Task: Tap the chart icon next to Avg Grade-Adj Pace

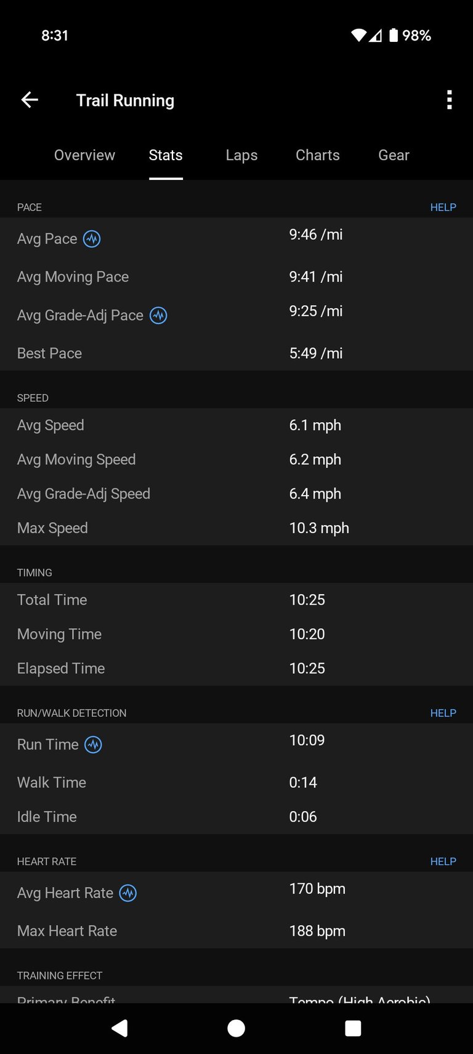Action: tap(158, 316)
